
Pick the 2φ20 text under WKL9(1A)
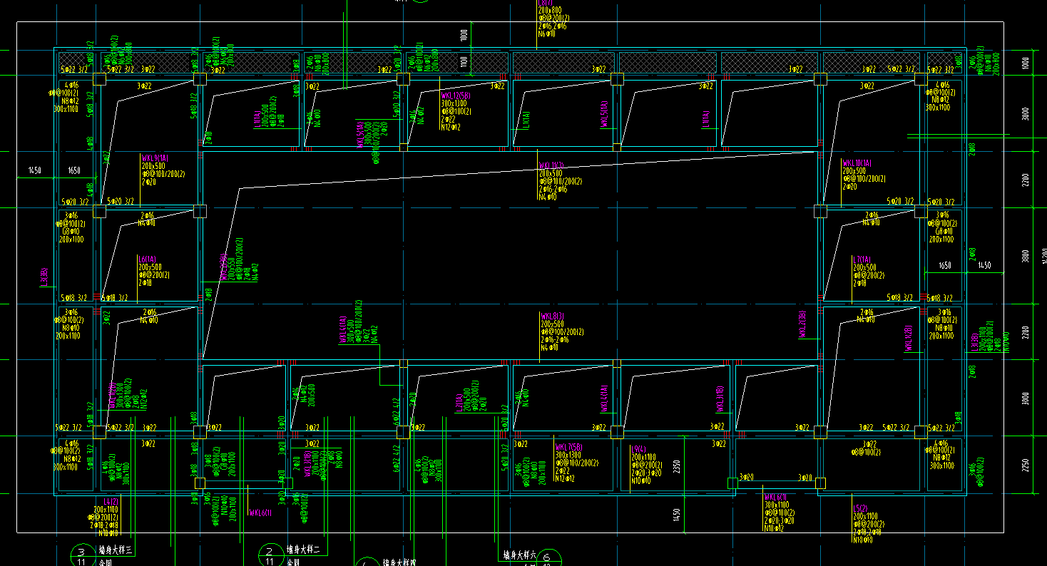(x=149, y=182)
